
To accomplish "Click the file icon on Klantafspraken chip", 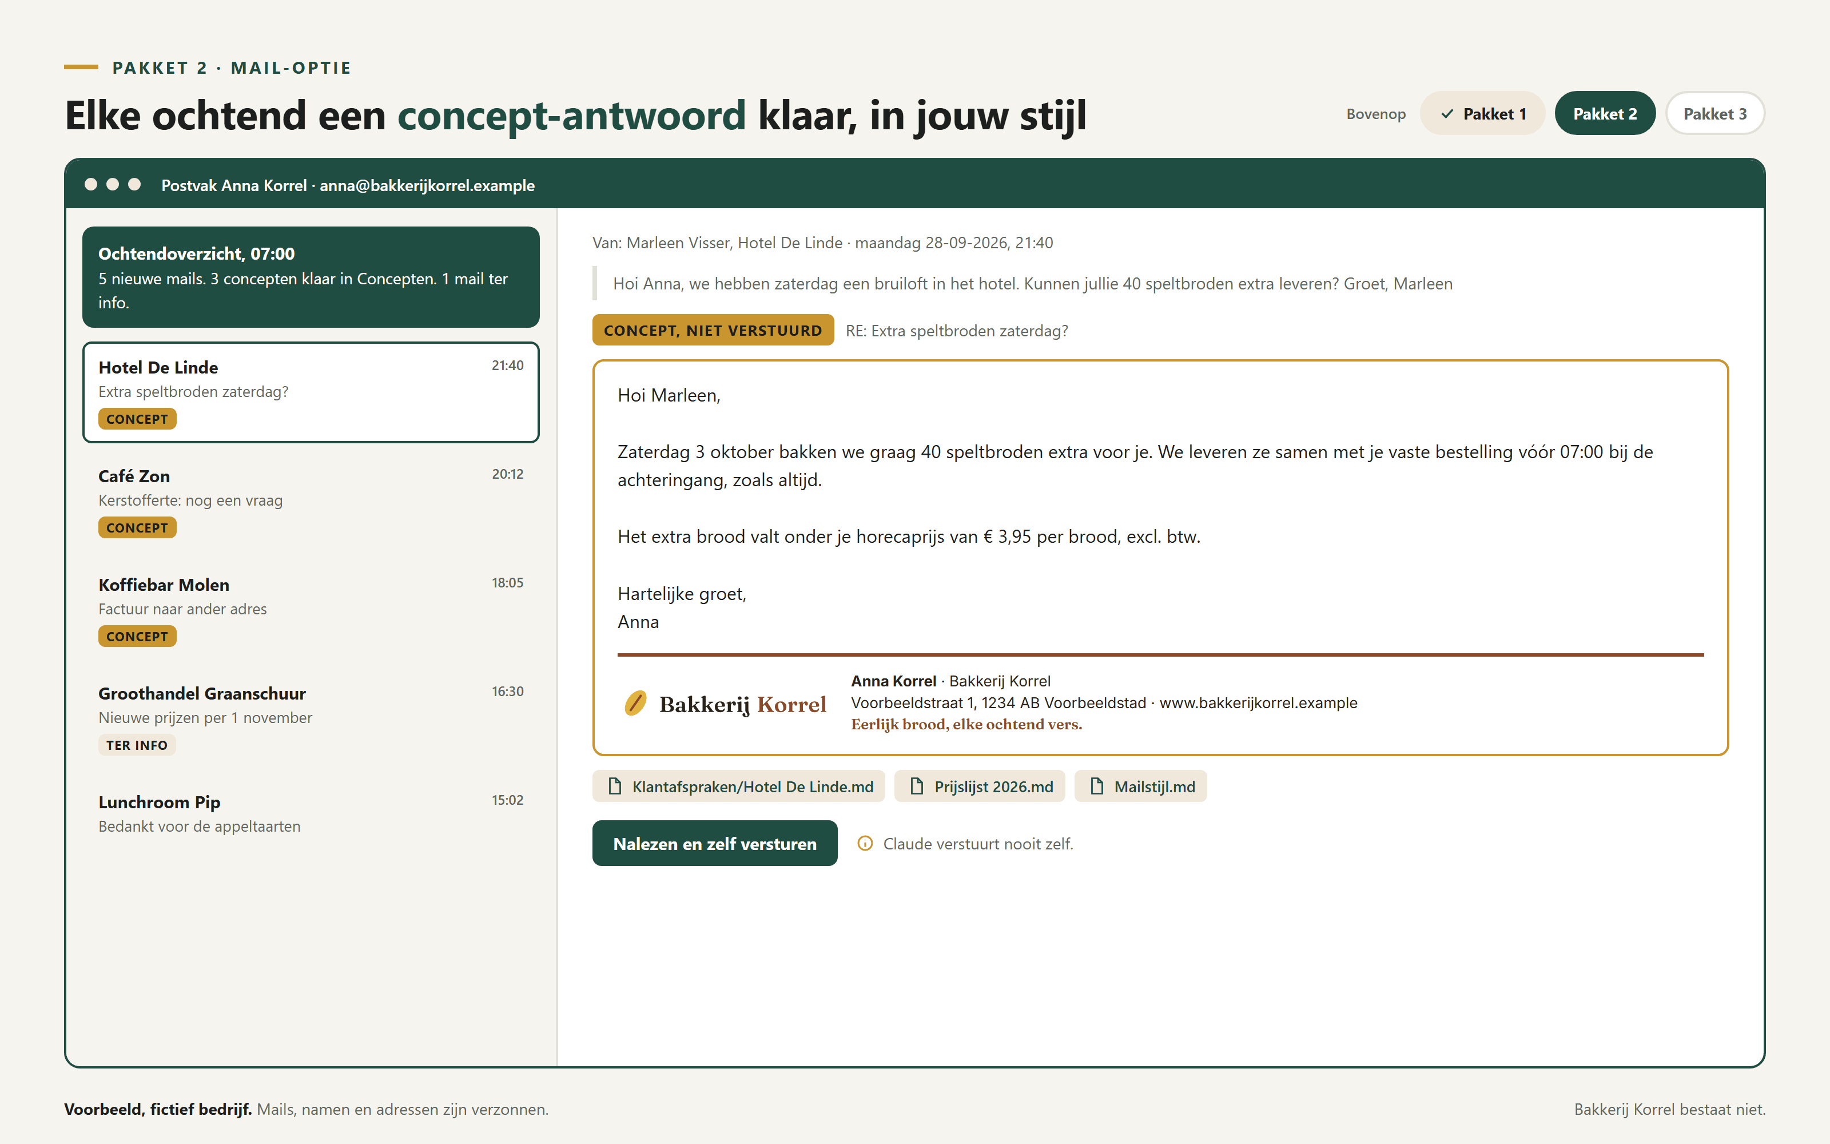I will pos(615,786).
